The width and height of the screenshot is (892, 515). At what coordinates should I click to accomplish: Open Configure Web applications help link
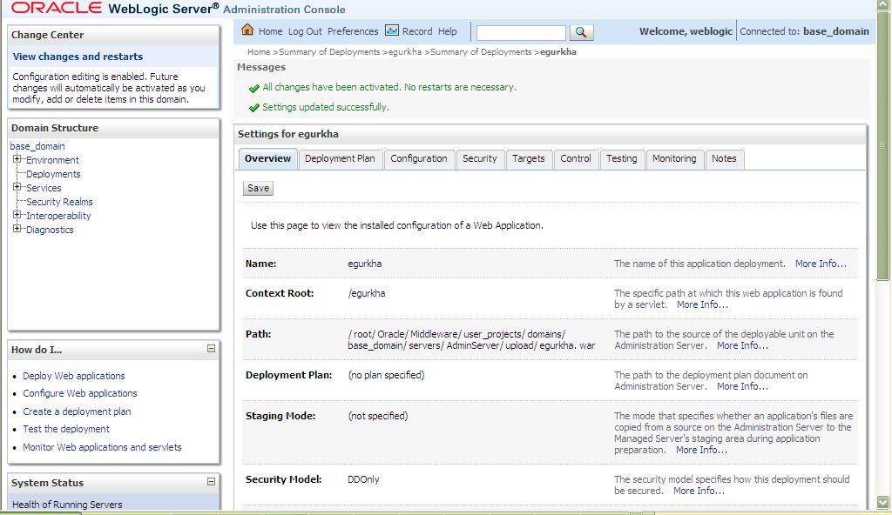(79, 393)
